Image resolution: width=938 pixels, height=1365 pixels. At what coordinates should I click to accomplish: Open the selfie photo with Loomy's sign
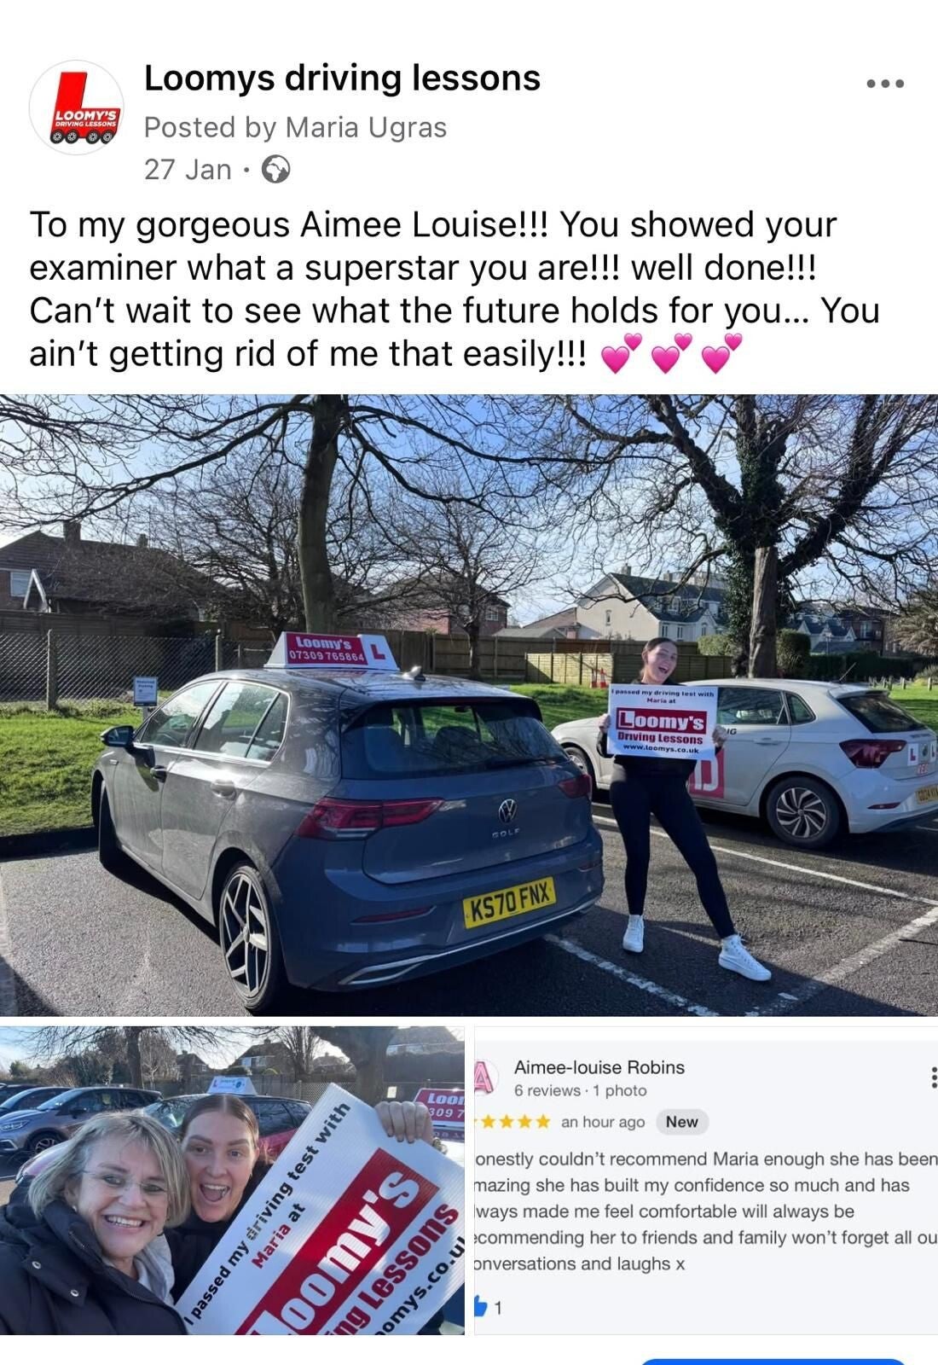[x=232, y=1181]
